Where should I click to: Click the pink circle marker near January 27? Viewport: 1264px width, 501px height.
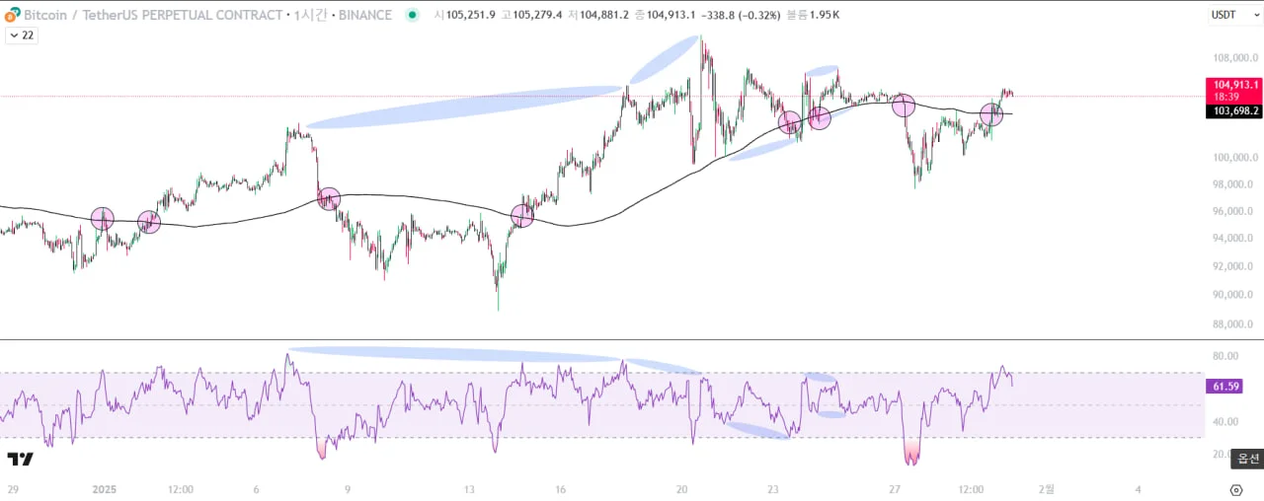904,106
